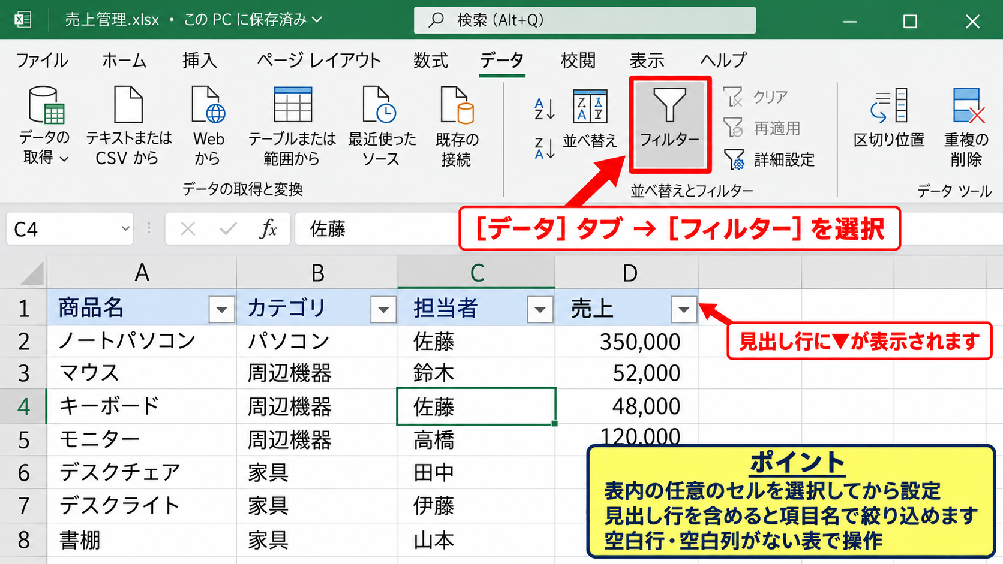Click 再適用 filter command
This screenshot has height=564, width=1003.
762,128
